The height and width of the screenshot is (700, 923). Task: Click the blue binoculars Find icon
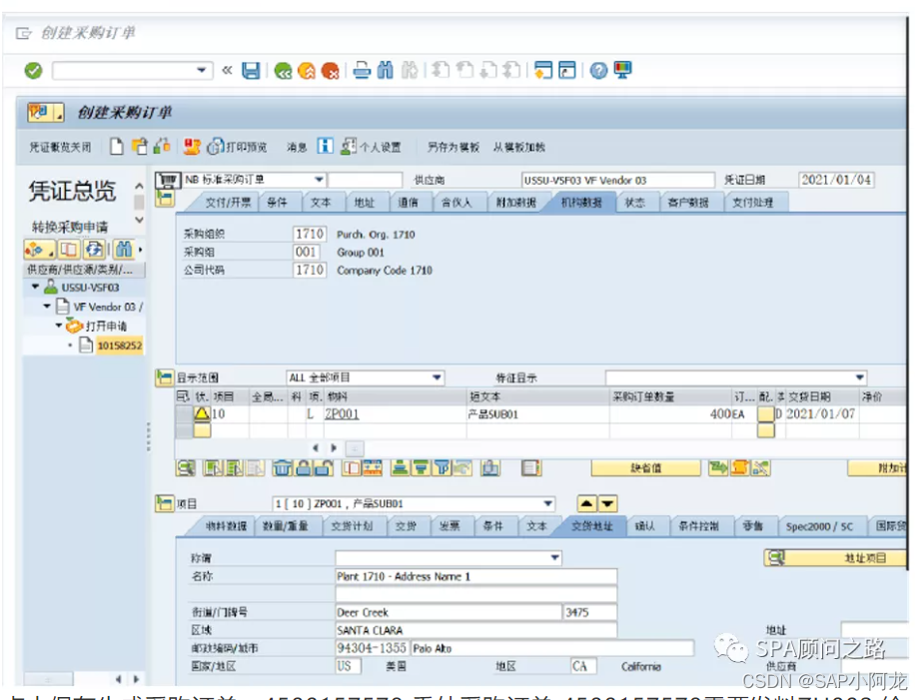(x=385, y=70)
